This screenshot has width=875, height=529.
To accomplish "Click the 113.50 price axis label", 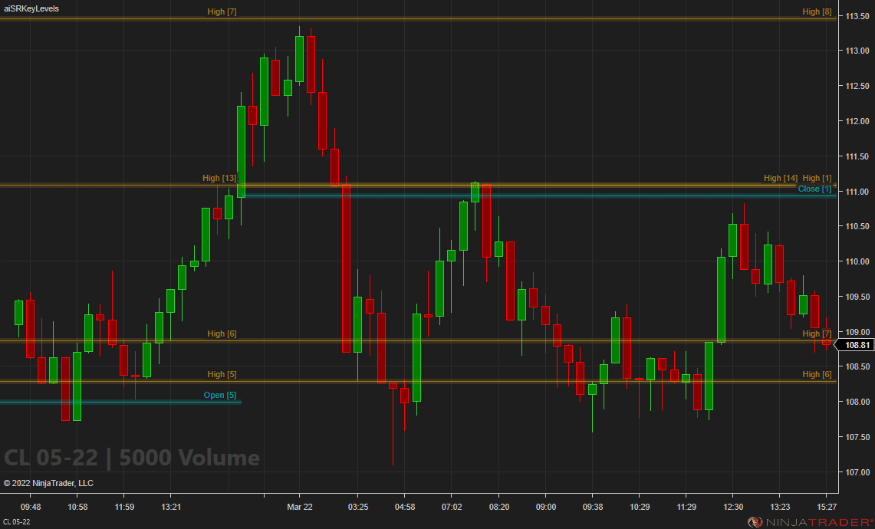I will [856, 16].
